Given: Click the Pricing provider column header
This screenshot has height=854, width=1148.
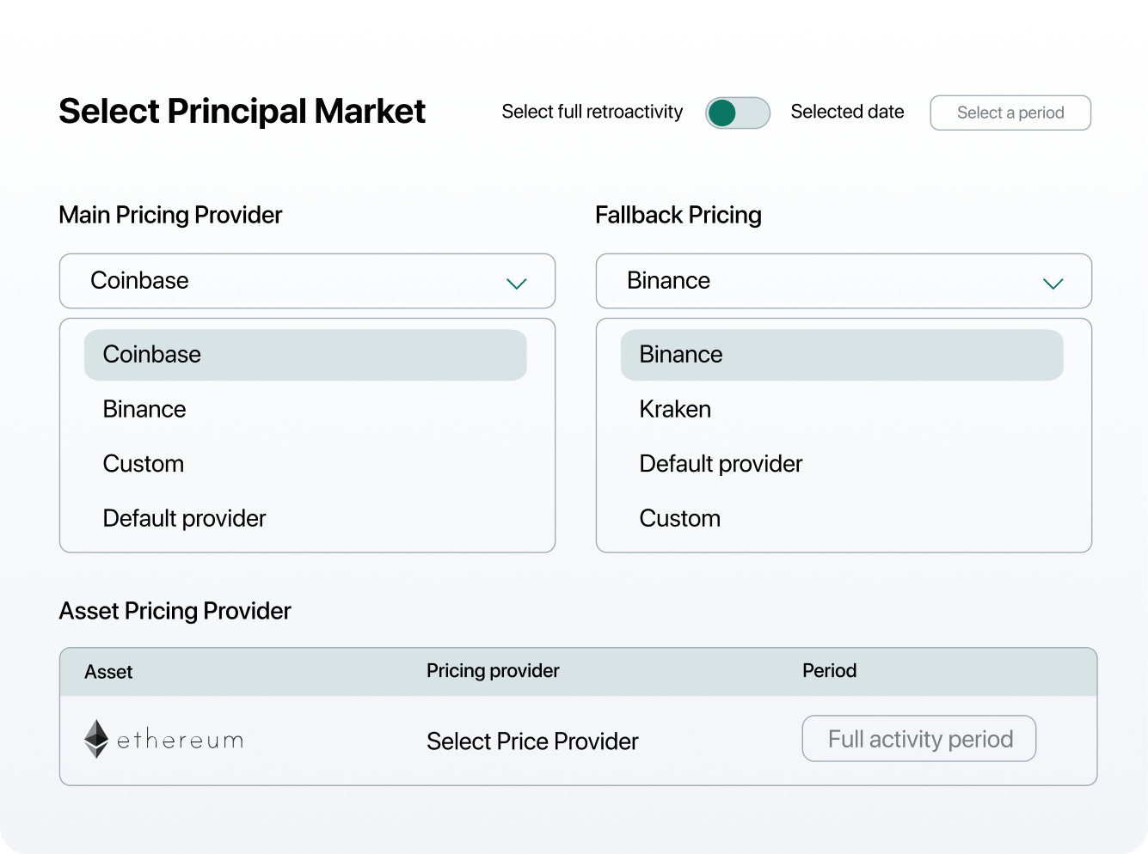Looking at the screenshot, I should [x=493, y=671].
